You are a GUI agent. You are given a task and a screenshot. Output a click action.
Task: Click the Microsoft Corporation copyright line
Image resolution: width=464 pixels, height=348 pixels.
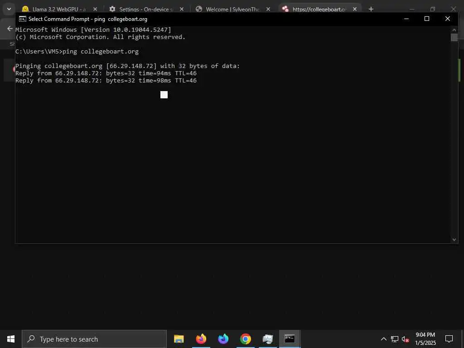coord(100,37)
